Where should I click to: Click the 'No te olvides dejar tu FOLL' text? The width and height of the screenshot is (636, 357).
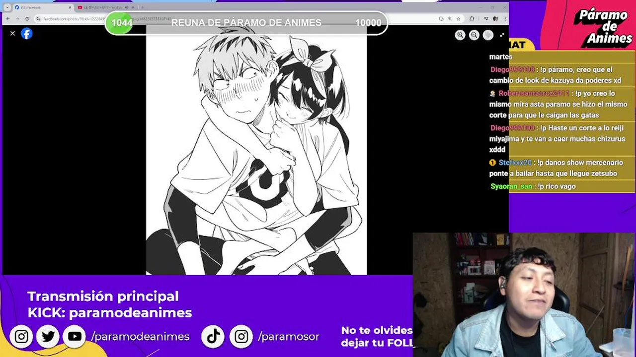point(377,336)
